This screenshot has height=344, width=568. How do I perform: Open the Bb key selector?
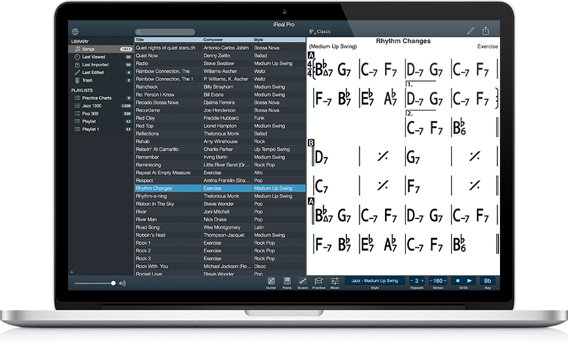point(487,281)
